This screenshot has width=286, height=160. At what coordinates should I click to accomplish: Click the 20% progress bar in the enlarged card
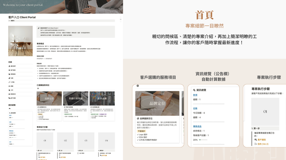[x=203, y=140]
